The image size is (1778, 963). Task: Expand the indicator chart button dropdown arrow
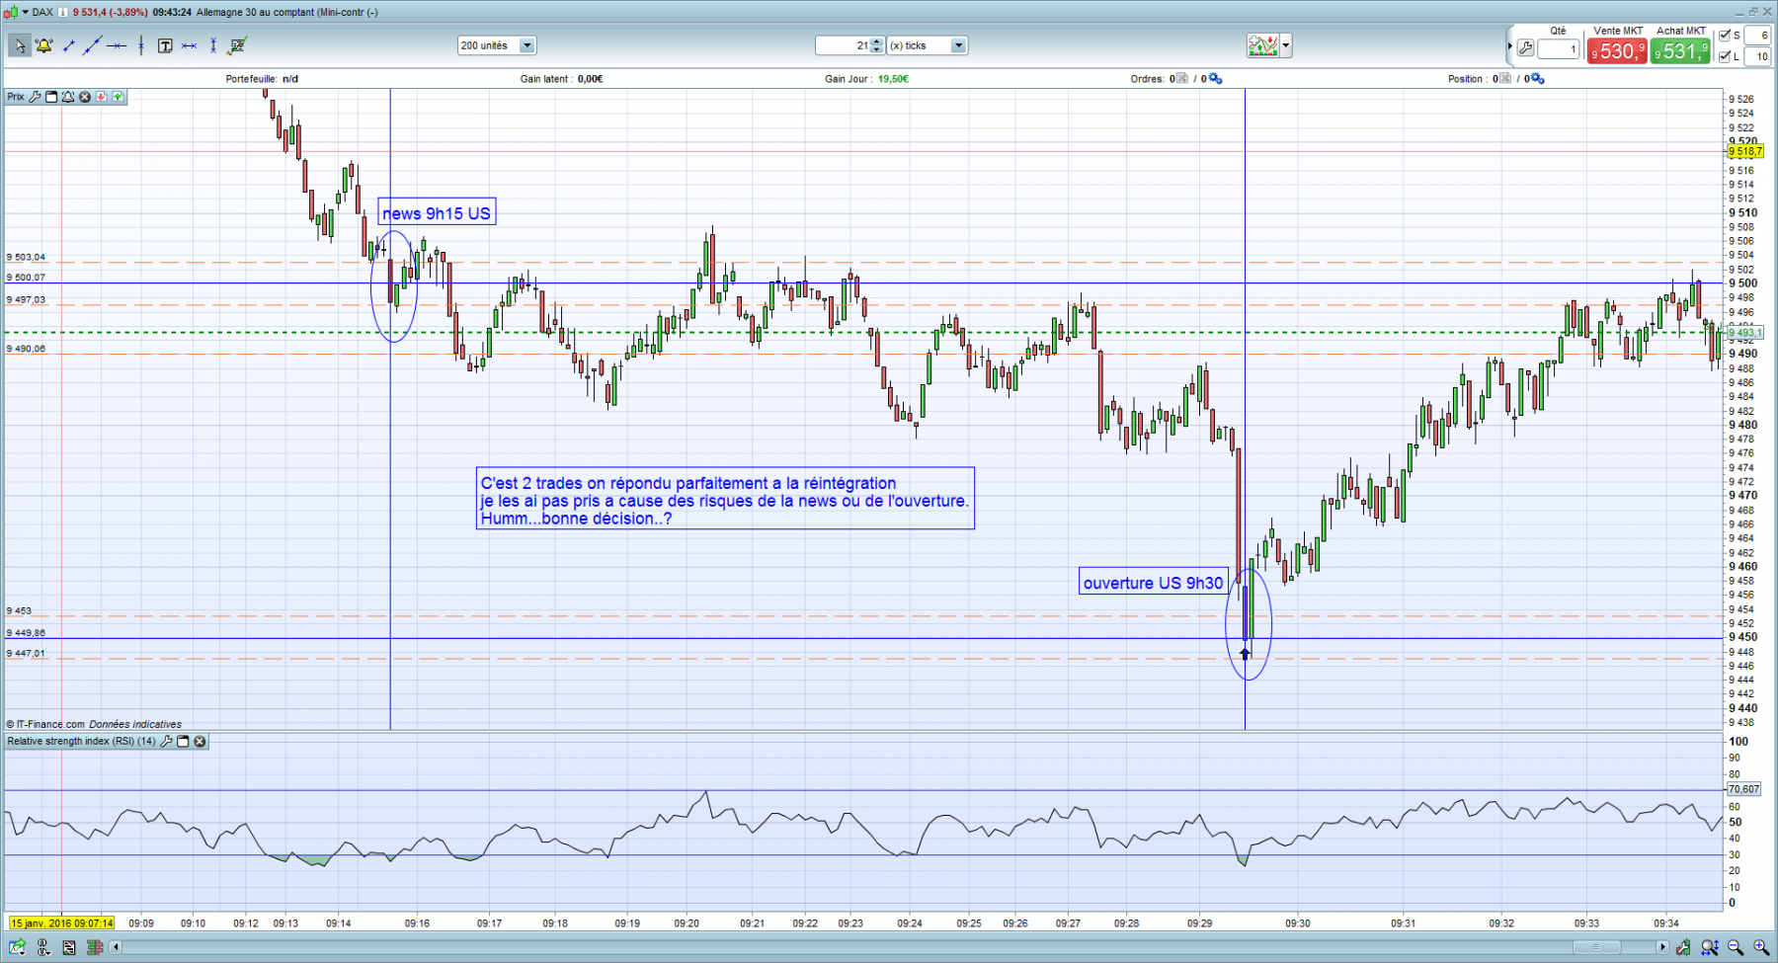1286,45
